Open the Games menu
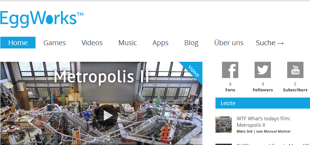310x145 pixels. (54, 43)
